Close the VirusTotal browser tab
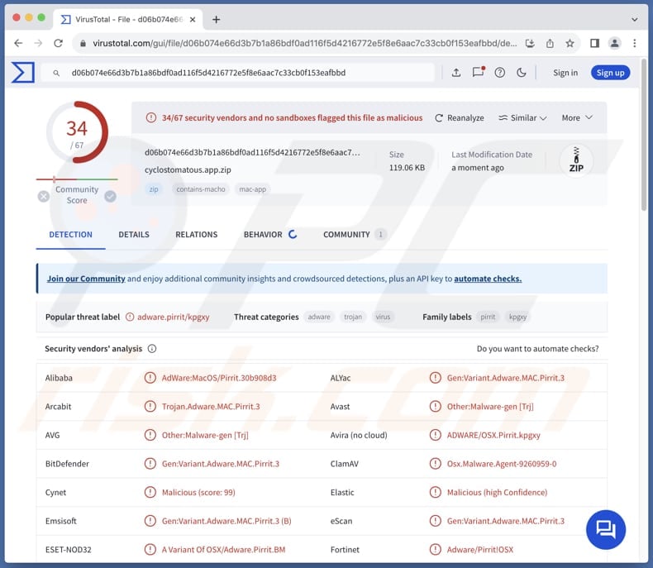Viewport: 653px width, 568px height. pyautogui.click(x=193, y=19)
